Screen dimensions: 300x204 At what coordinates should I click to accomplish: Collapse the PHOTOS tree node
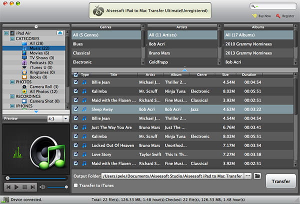(x=12, y=82)
